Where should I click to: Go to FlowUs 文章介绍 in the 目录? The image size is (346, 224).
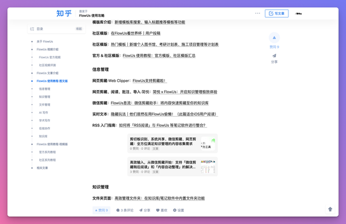pos(47,73)
